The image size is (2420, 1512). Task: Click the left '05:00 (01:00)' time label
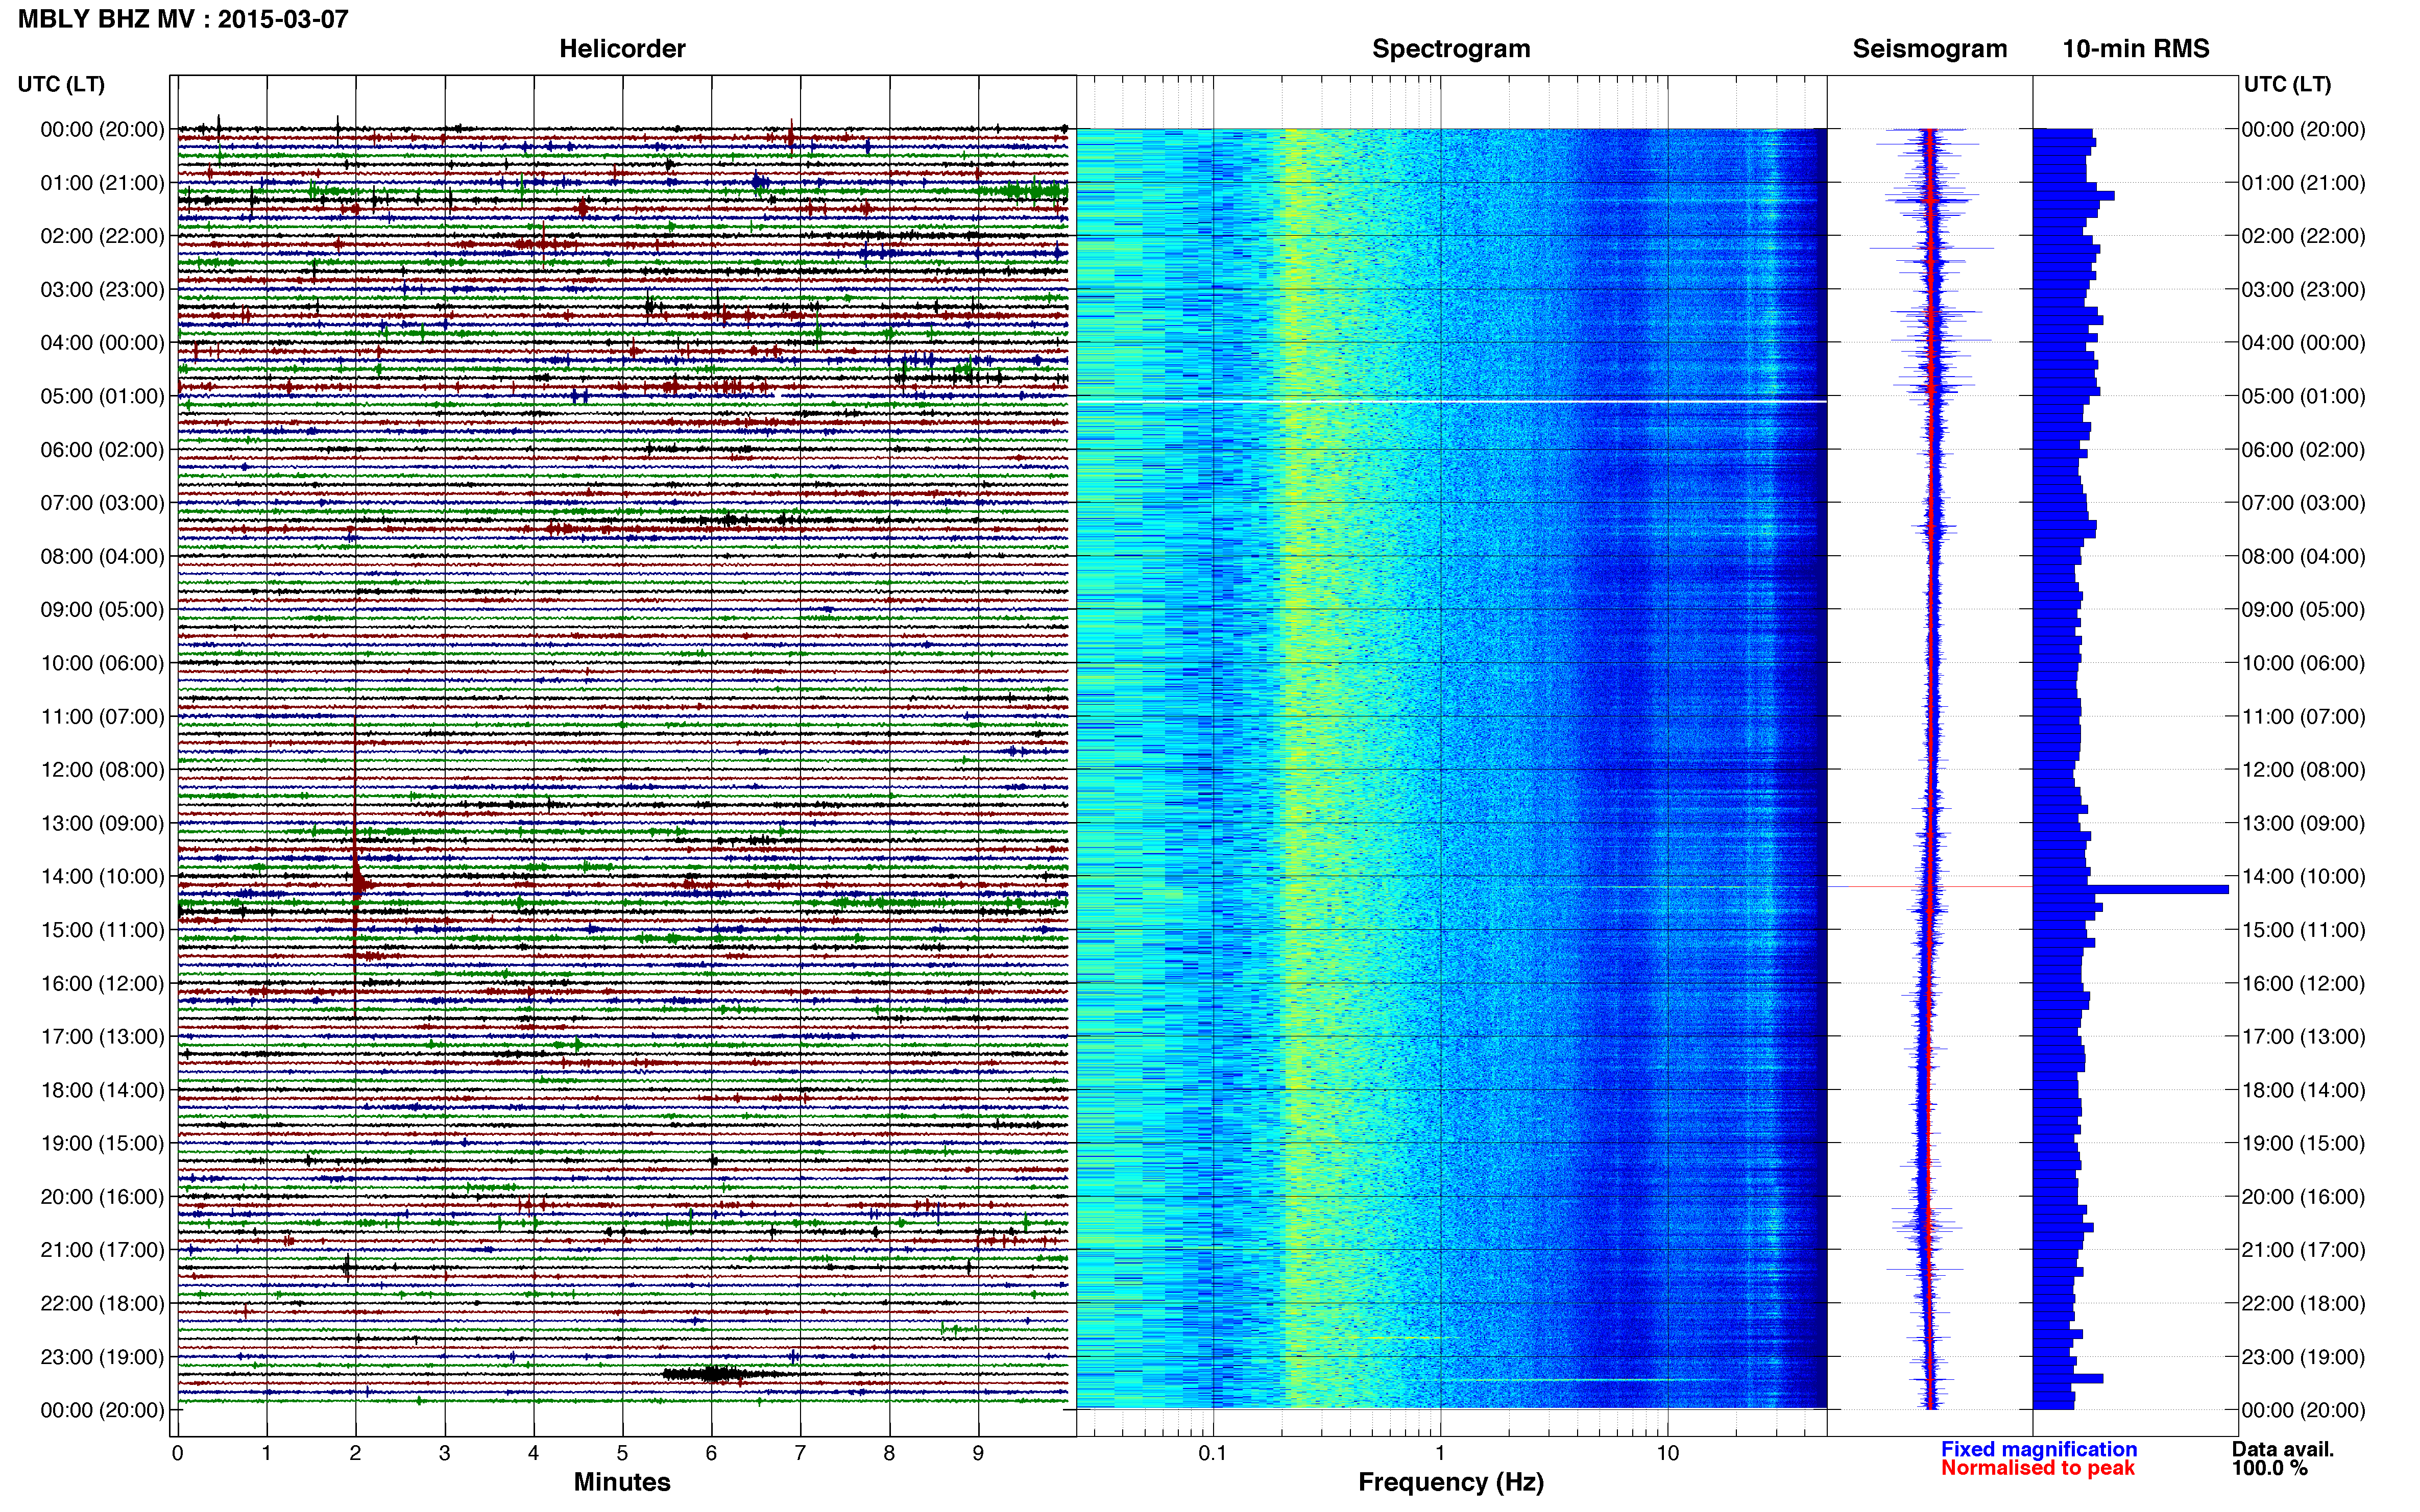(102, 396)
